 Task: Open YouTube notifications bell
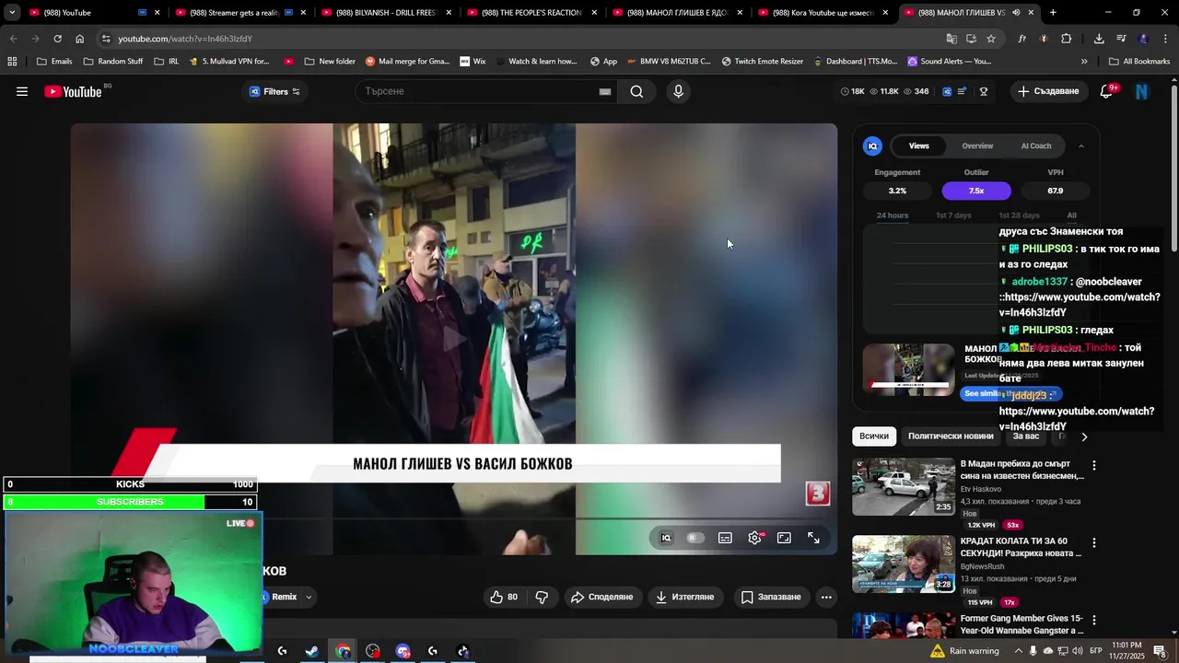point(1106,91)
